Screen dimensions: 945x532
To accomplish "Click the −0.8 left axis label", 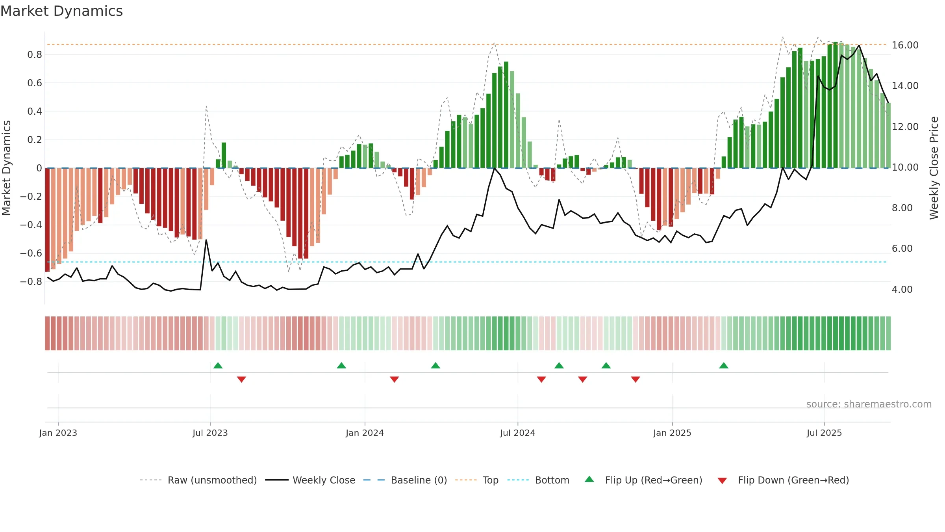I will pyautogui.click(x=31, y=281).
